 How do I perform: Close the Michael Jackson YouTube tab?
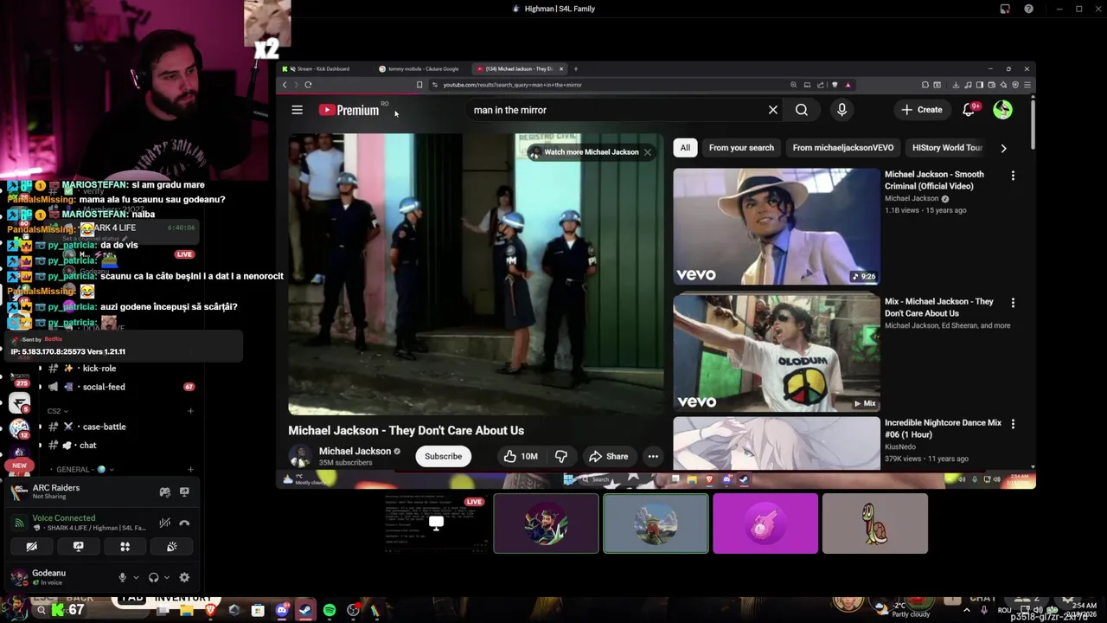point(561,69)
